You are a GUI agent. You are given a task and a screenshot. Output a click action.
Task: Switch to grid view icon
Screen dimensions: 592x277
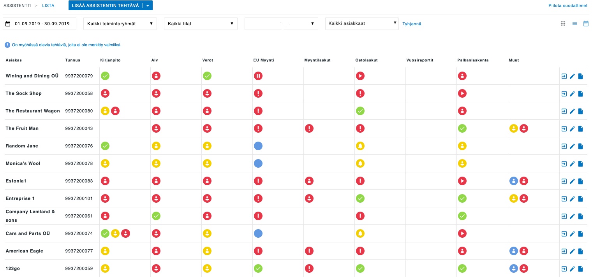[x=563, y=23]
